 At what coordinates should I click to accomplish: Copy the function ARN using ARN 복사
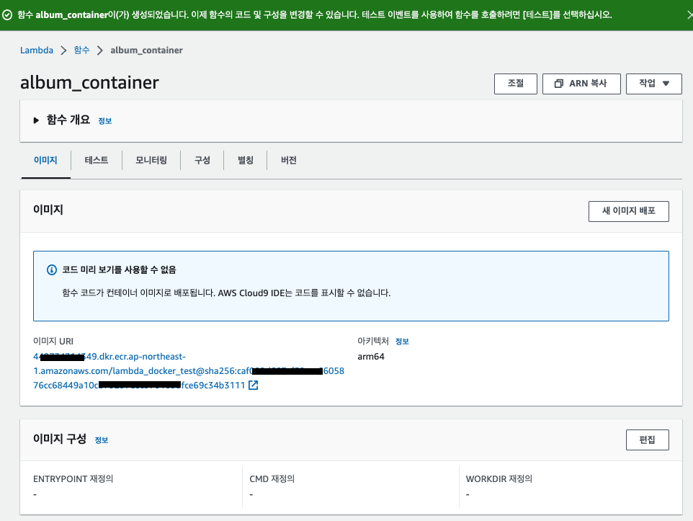click(581, 84)
